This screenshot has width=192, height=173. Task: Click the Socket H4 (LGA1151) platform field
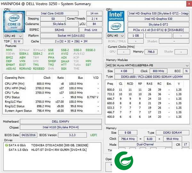pyautogui.click(x=71, y=36)
